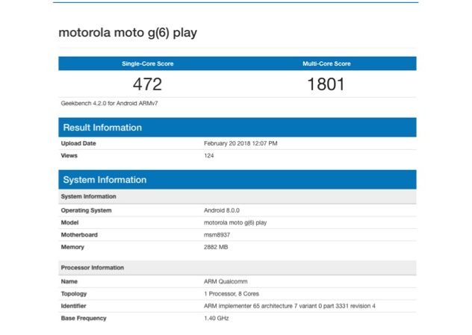Screen dimensions: 472x335
Task: Click the Base Frequency value 1.40 GHz
Action: 218,318
